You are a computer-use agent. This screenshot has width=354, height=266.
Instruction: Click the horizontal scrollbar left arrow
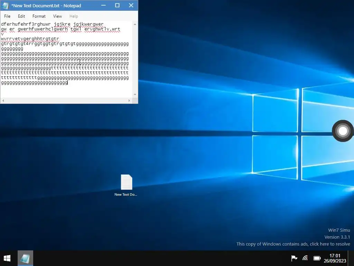tap(3, 100)
